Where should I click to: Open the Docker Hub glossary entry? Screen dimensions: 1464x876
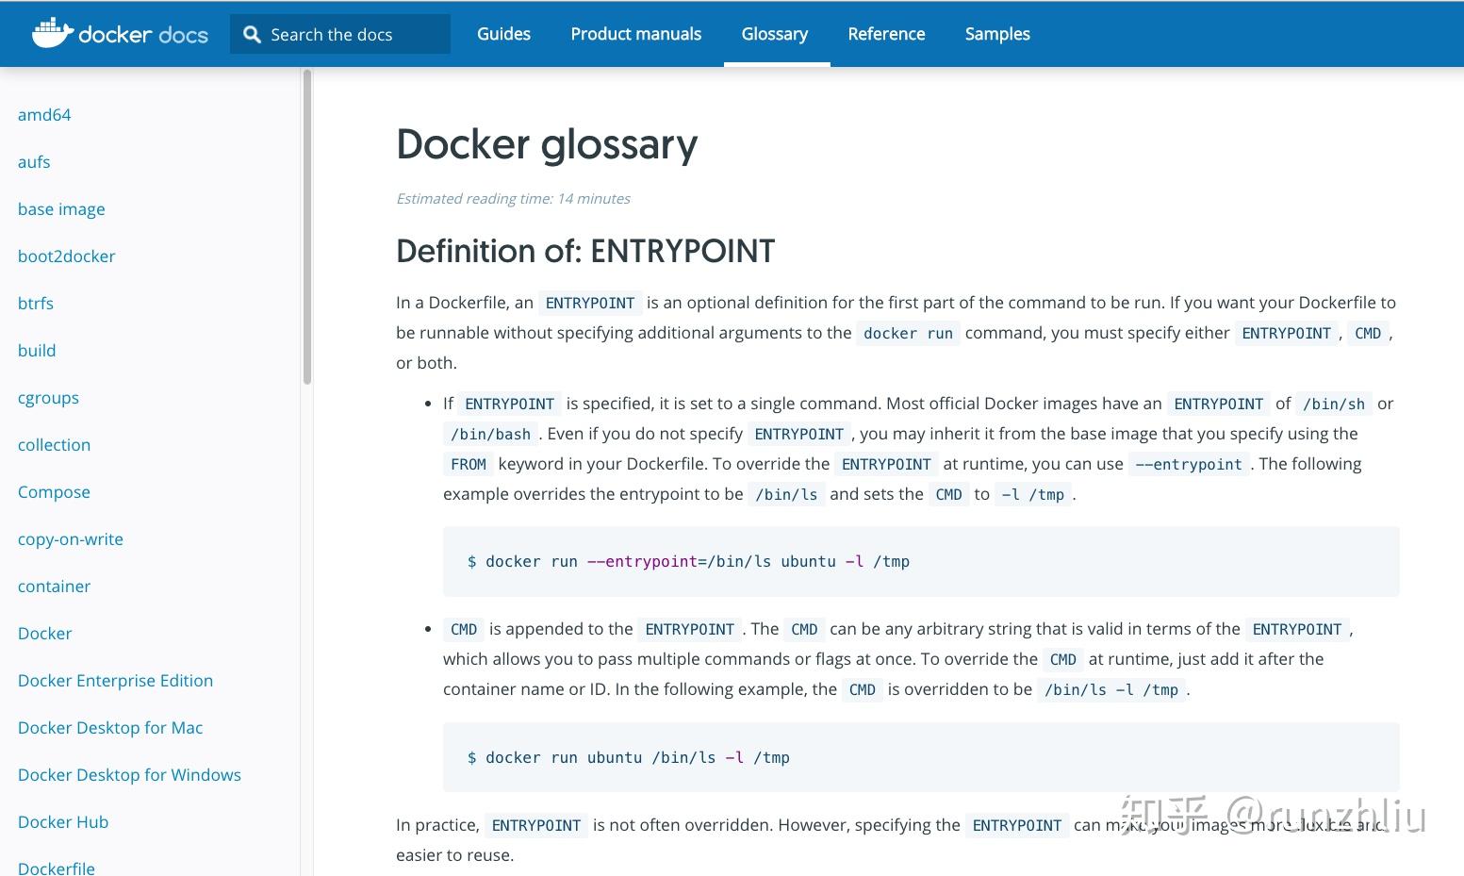coord(62,821)
